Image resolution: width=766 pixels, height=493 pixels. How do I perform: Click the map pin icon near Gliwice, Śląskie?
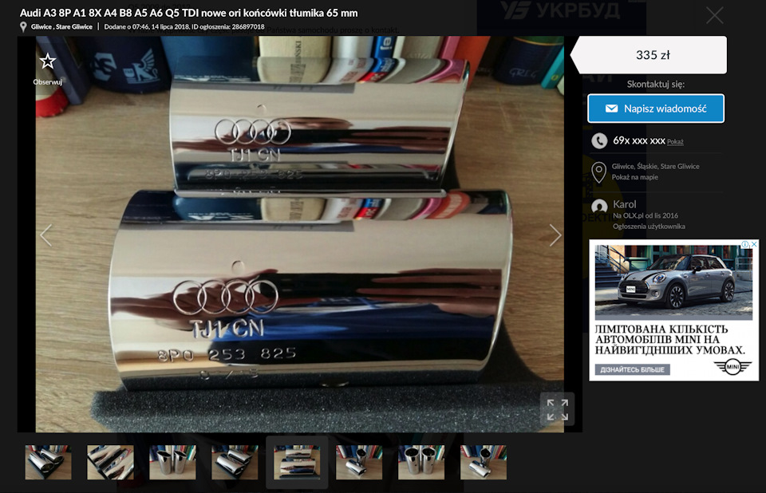[599, 172]
